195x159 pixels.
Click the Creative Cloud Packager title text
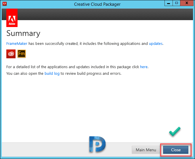point(97,4)
